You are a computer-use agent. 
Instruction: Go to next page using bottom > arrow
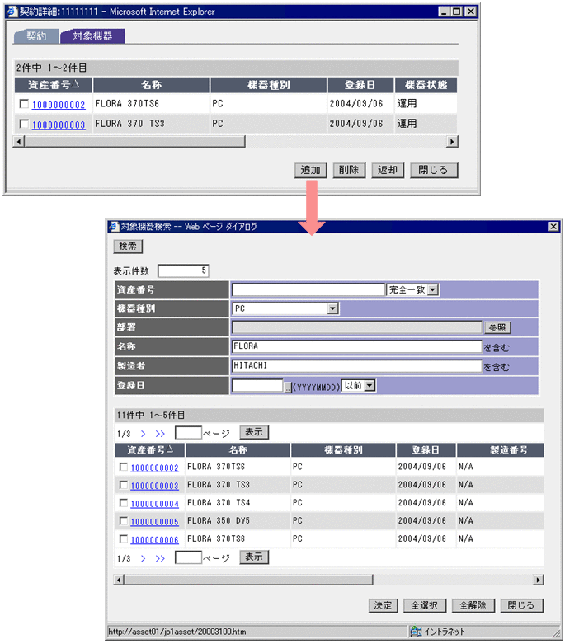click(x=143, y=558)
